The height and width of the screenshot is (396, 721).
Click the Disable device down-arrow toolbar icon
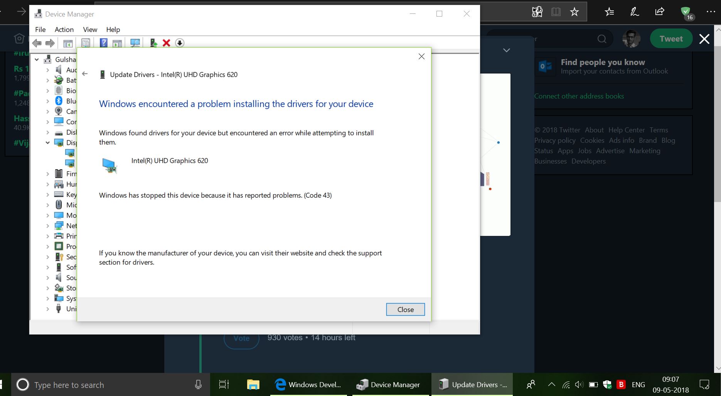[x=180, y=43]
